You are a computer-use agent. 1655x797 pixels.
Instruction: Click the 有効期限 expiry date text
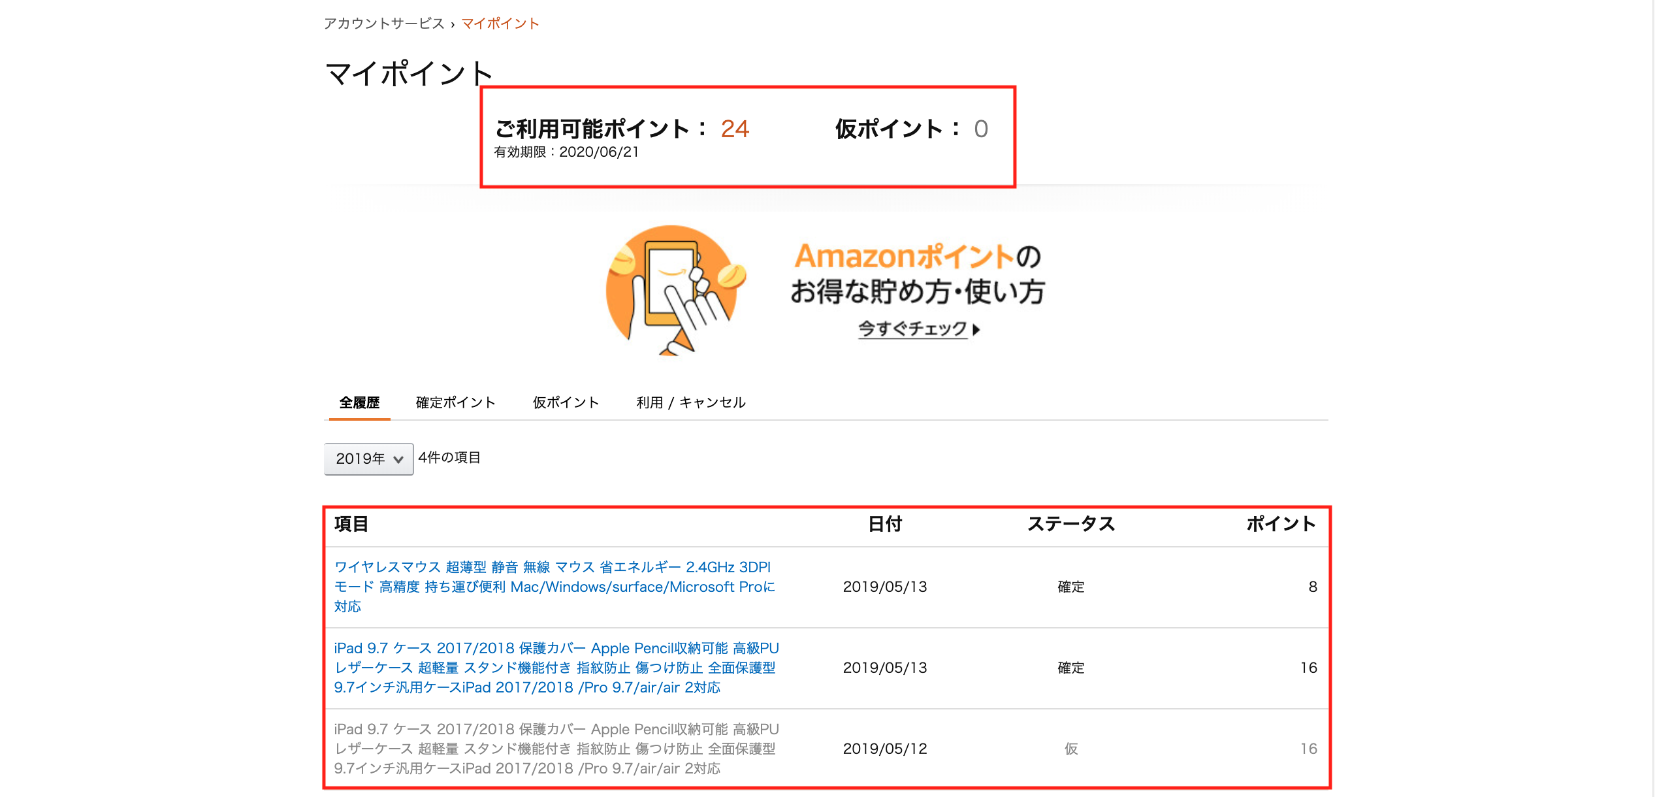click(566, 152)
